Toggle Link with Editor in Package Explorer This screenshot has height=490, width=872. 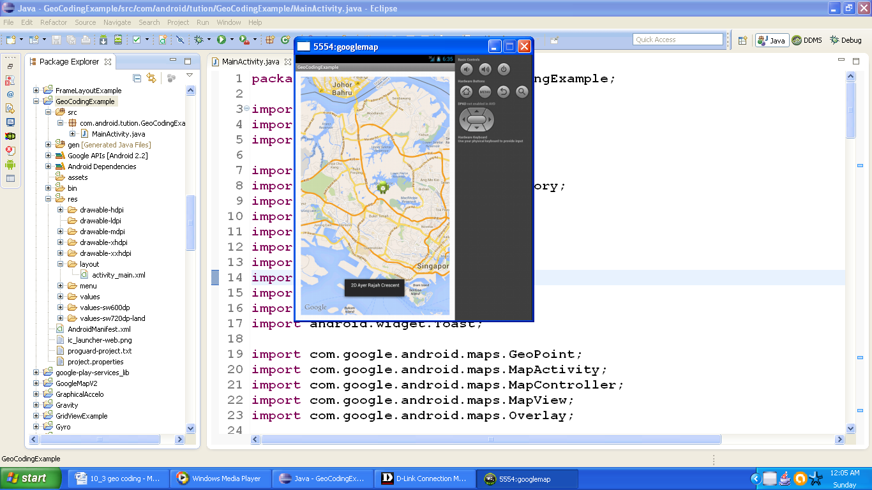[x=151, y=78]
